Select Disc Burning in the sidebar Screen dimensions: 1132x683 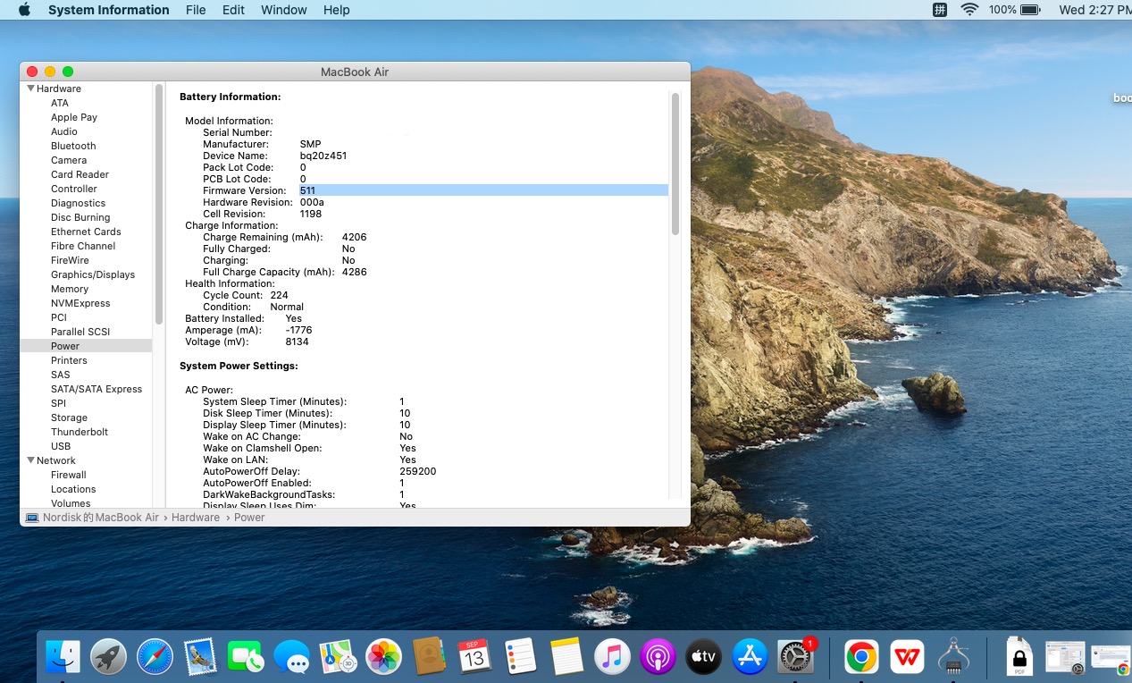pos(80,217)
